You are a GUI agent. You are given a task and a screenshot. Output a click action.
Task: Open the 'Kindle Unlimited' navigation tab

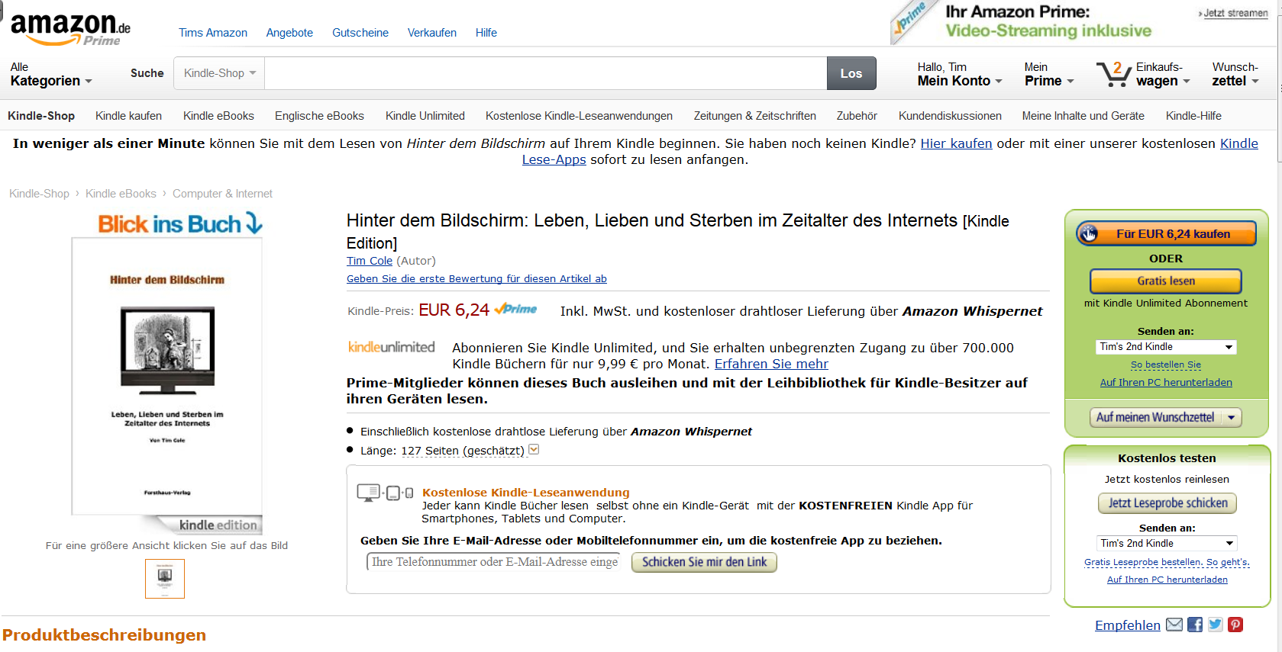(x=425, y=116)
